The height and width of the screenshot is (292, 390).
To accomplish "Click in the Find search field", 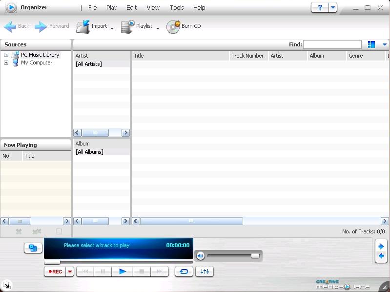I will pos(332,44).
